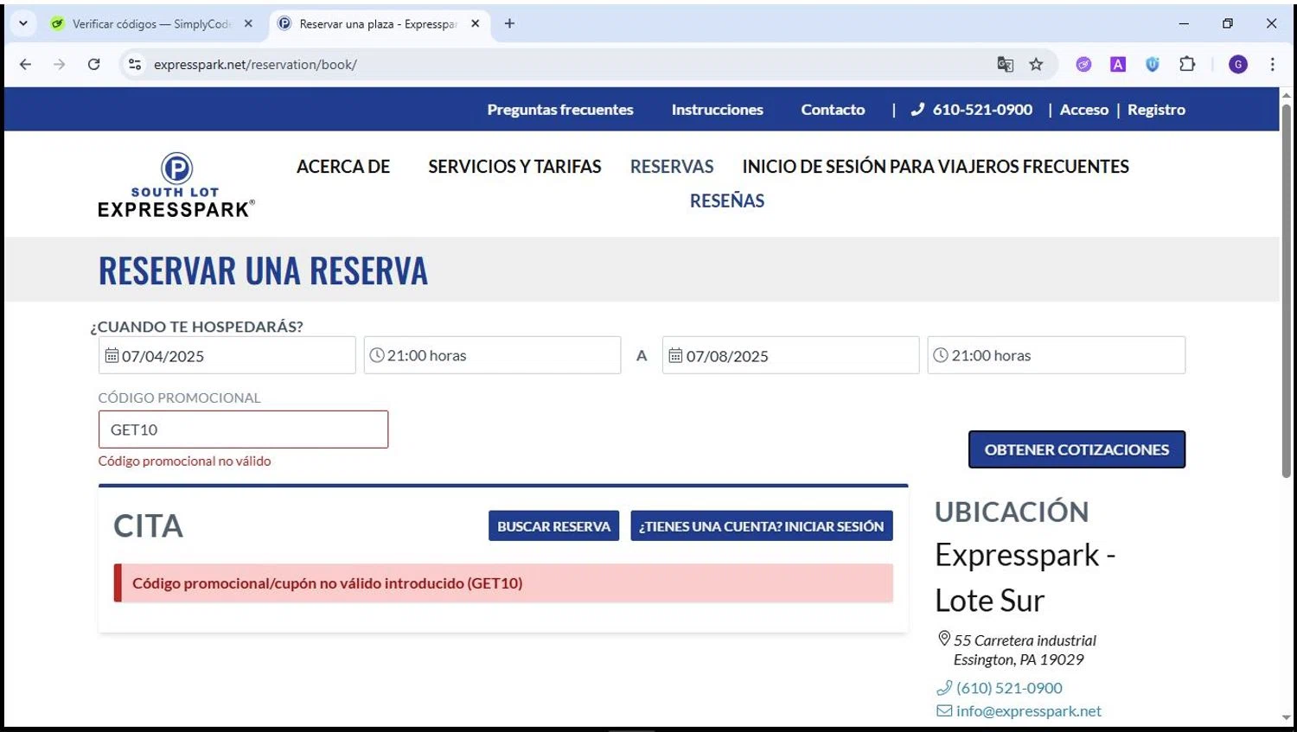Open the RESEÑAS menu item
Image resolution: width=1297 pixels, height=732 pixels.
(x=727, y=201)
